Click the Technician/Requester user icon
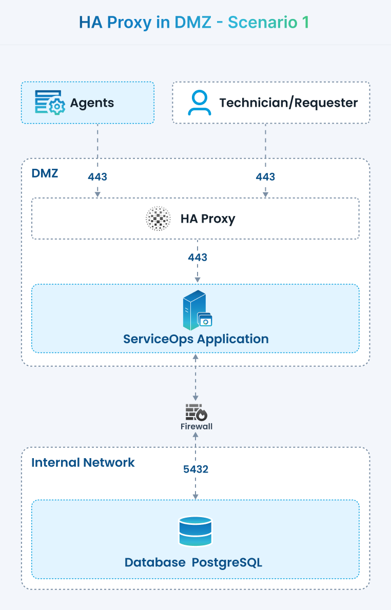 [199, 103]
